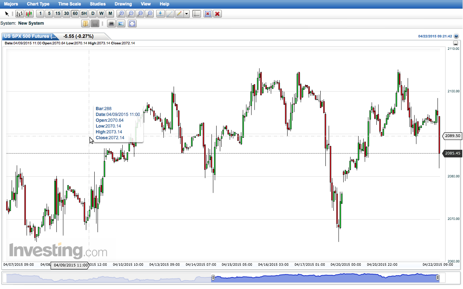The height and width of the screenshot is (289, 463).
Task: Click the zoom-to-fit magnifier icon
Action: pyautogui.click(x=140, y=14)
